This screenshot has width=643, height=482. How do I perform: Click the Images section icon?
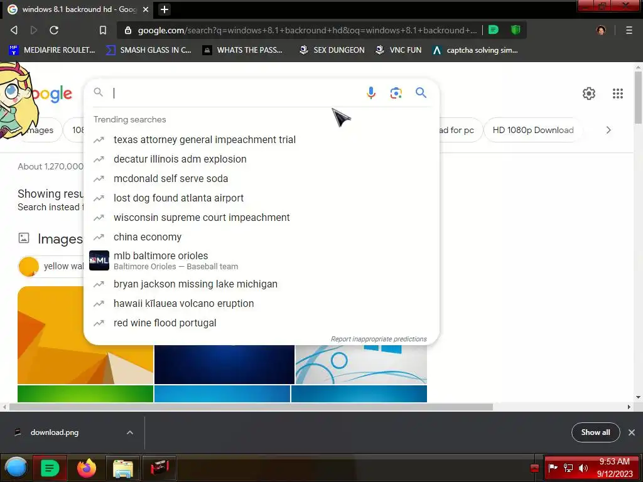[24, 238]
